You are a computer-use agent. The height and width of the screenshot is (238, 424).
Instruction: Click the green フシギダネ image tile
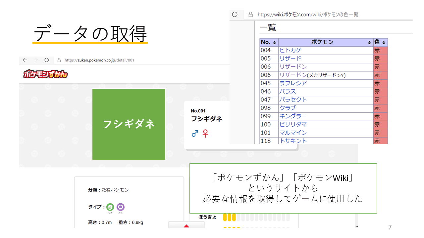point(129,124)
